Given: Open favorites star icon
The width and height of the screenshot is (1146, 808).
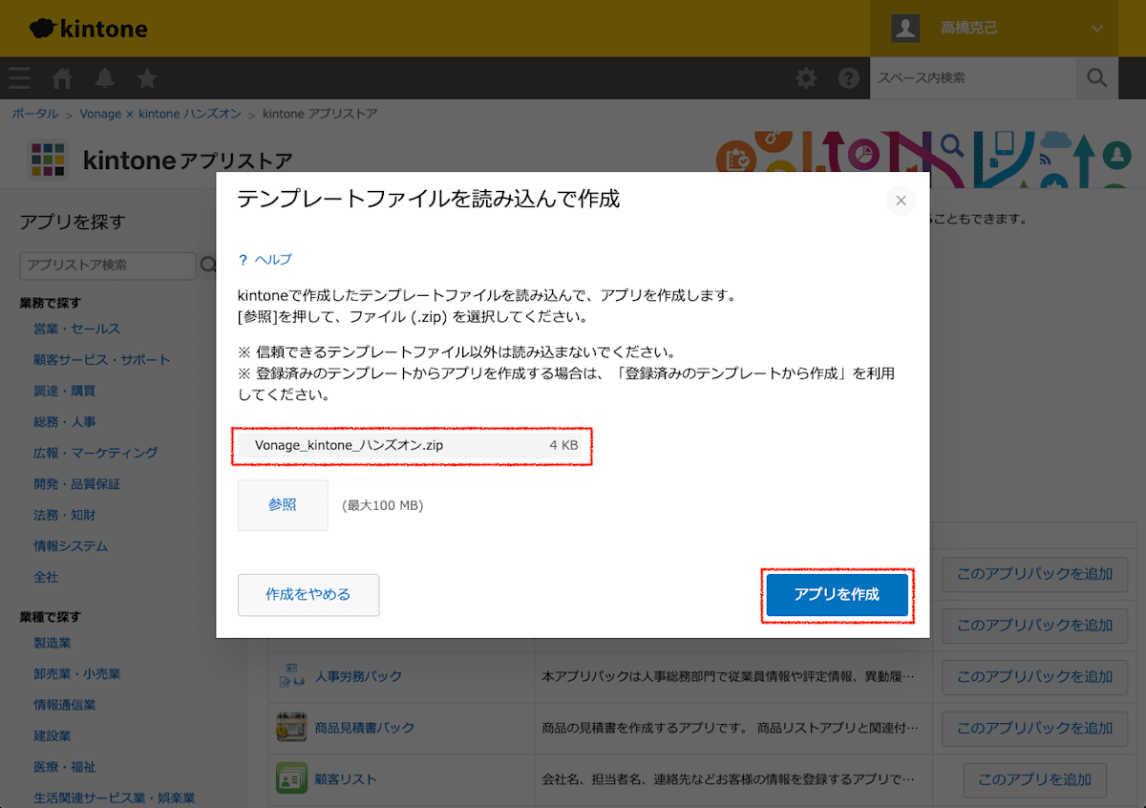Looking at the screenshot, I should (x=147, y=78).
